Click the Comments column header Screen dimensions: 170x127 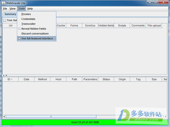click(x=138, y=26)
